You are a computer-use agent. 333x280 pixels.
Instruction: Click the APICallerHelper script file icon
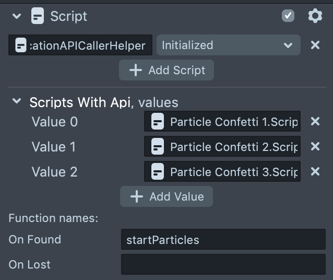pyautogui.click(x=21, y=45)
